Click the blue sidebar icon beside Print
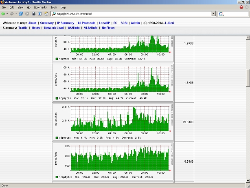 (40, 14)
